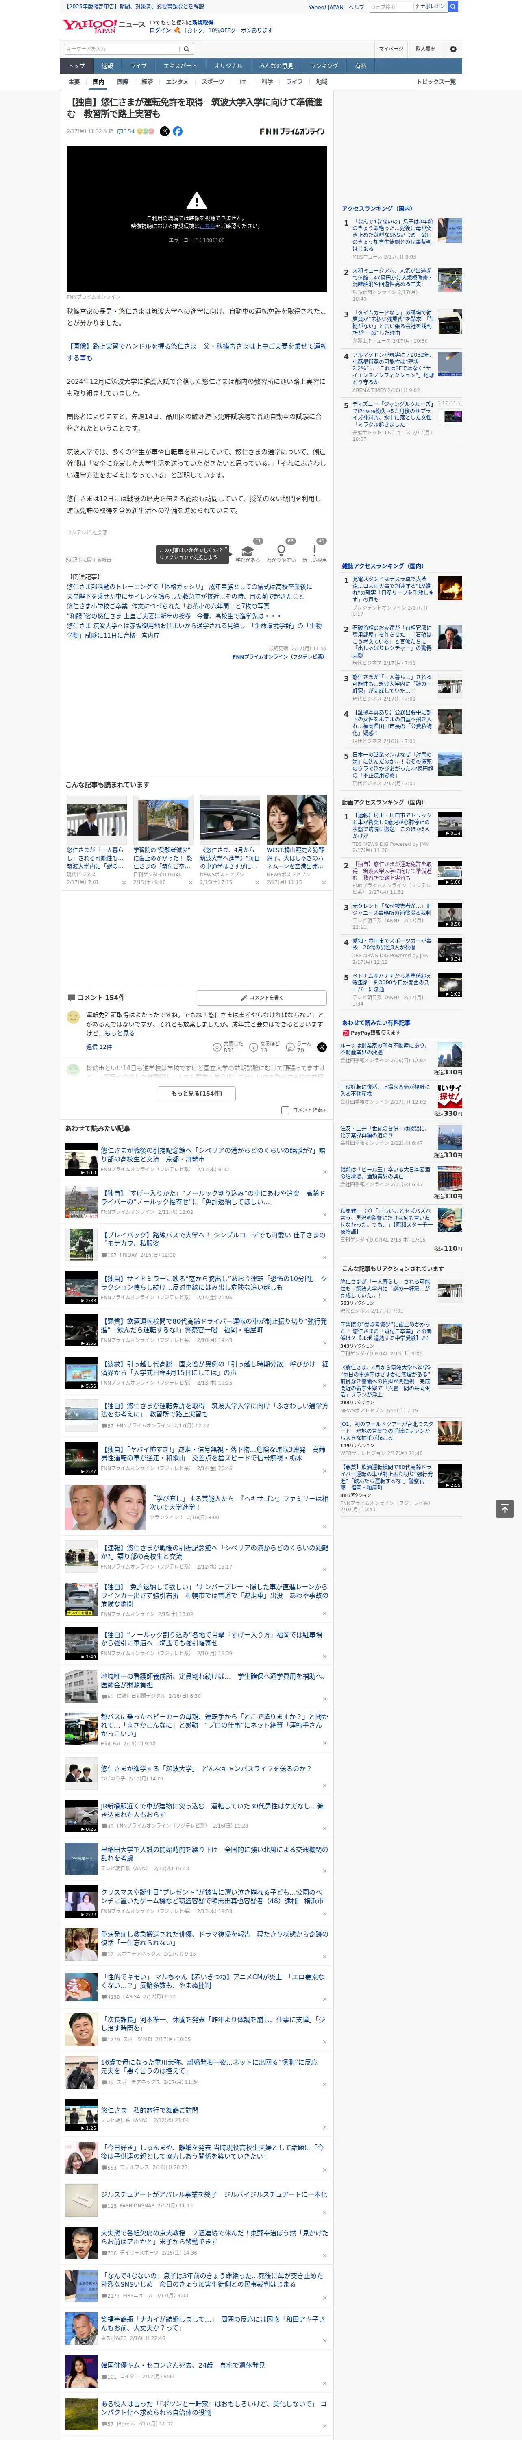Click the 記事に関する報告 report icon link
Screen dimensions: 522x2440
click(89, 560)
